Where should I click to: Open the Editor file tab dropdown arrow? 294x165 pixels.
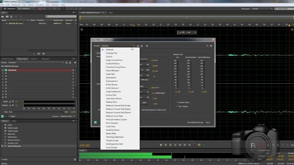pos(103,13)
